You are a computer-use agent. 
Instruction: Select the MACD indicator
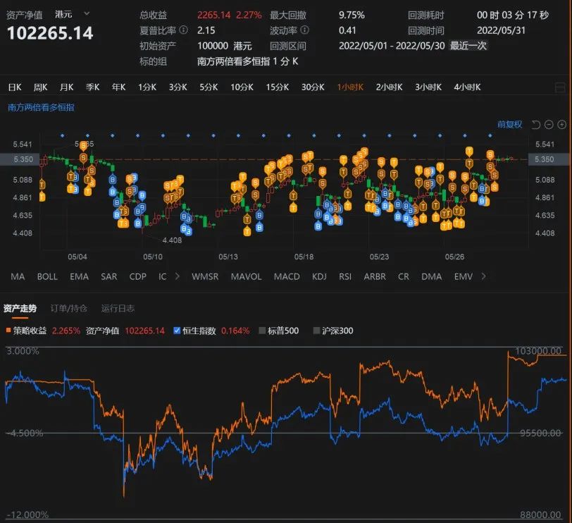(x=287, y=276)
